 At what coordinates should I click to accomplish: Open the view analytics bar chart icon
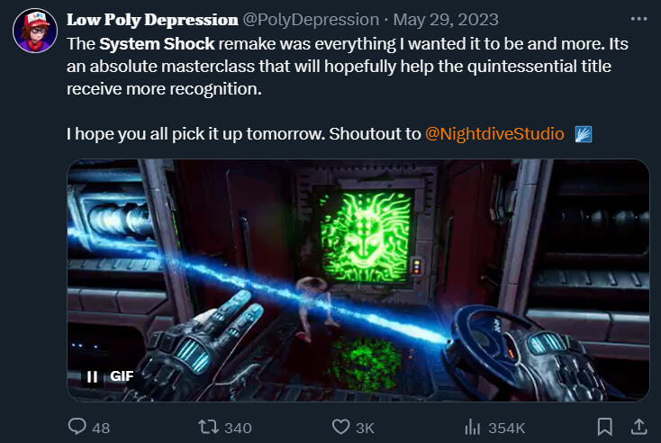click(473, 428)
